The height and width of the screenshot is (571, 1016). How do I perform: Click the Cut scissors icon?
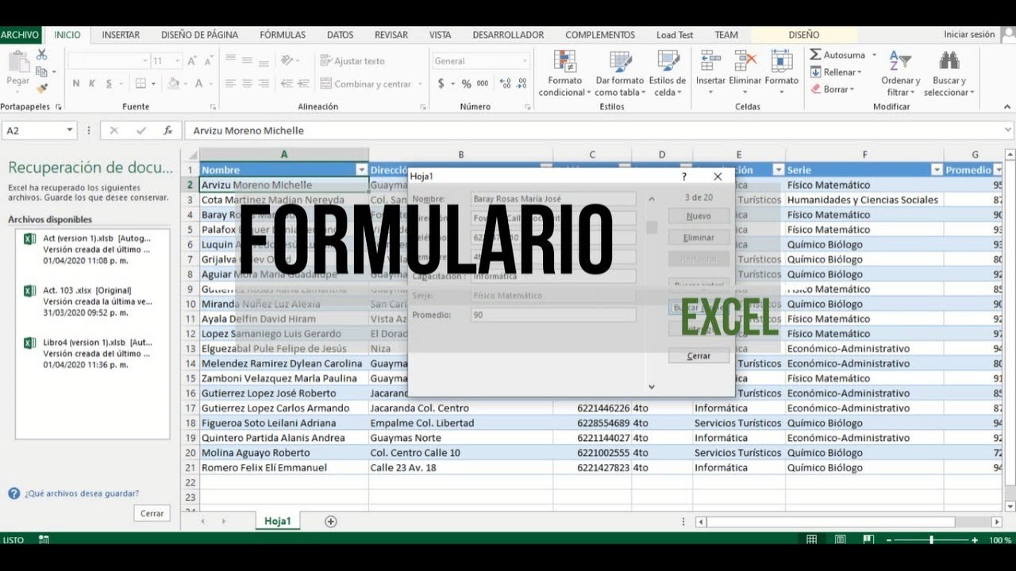coord(42,55)
